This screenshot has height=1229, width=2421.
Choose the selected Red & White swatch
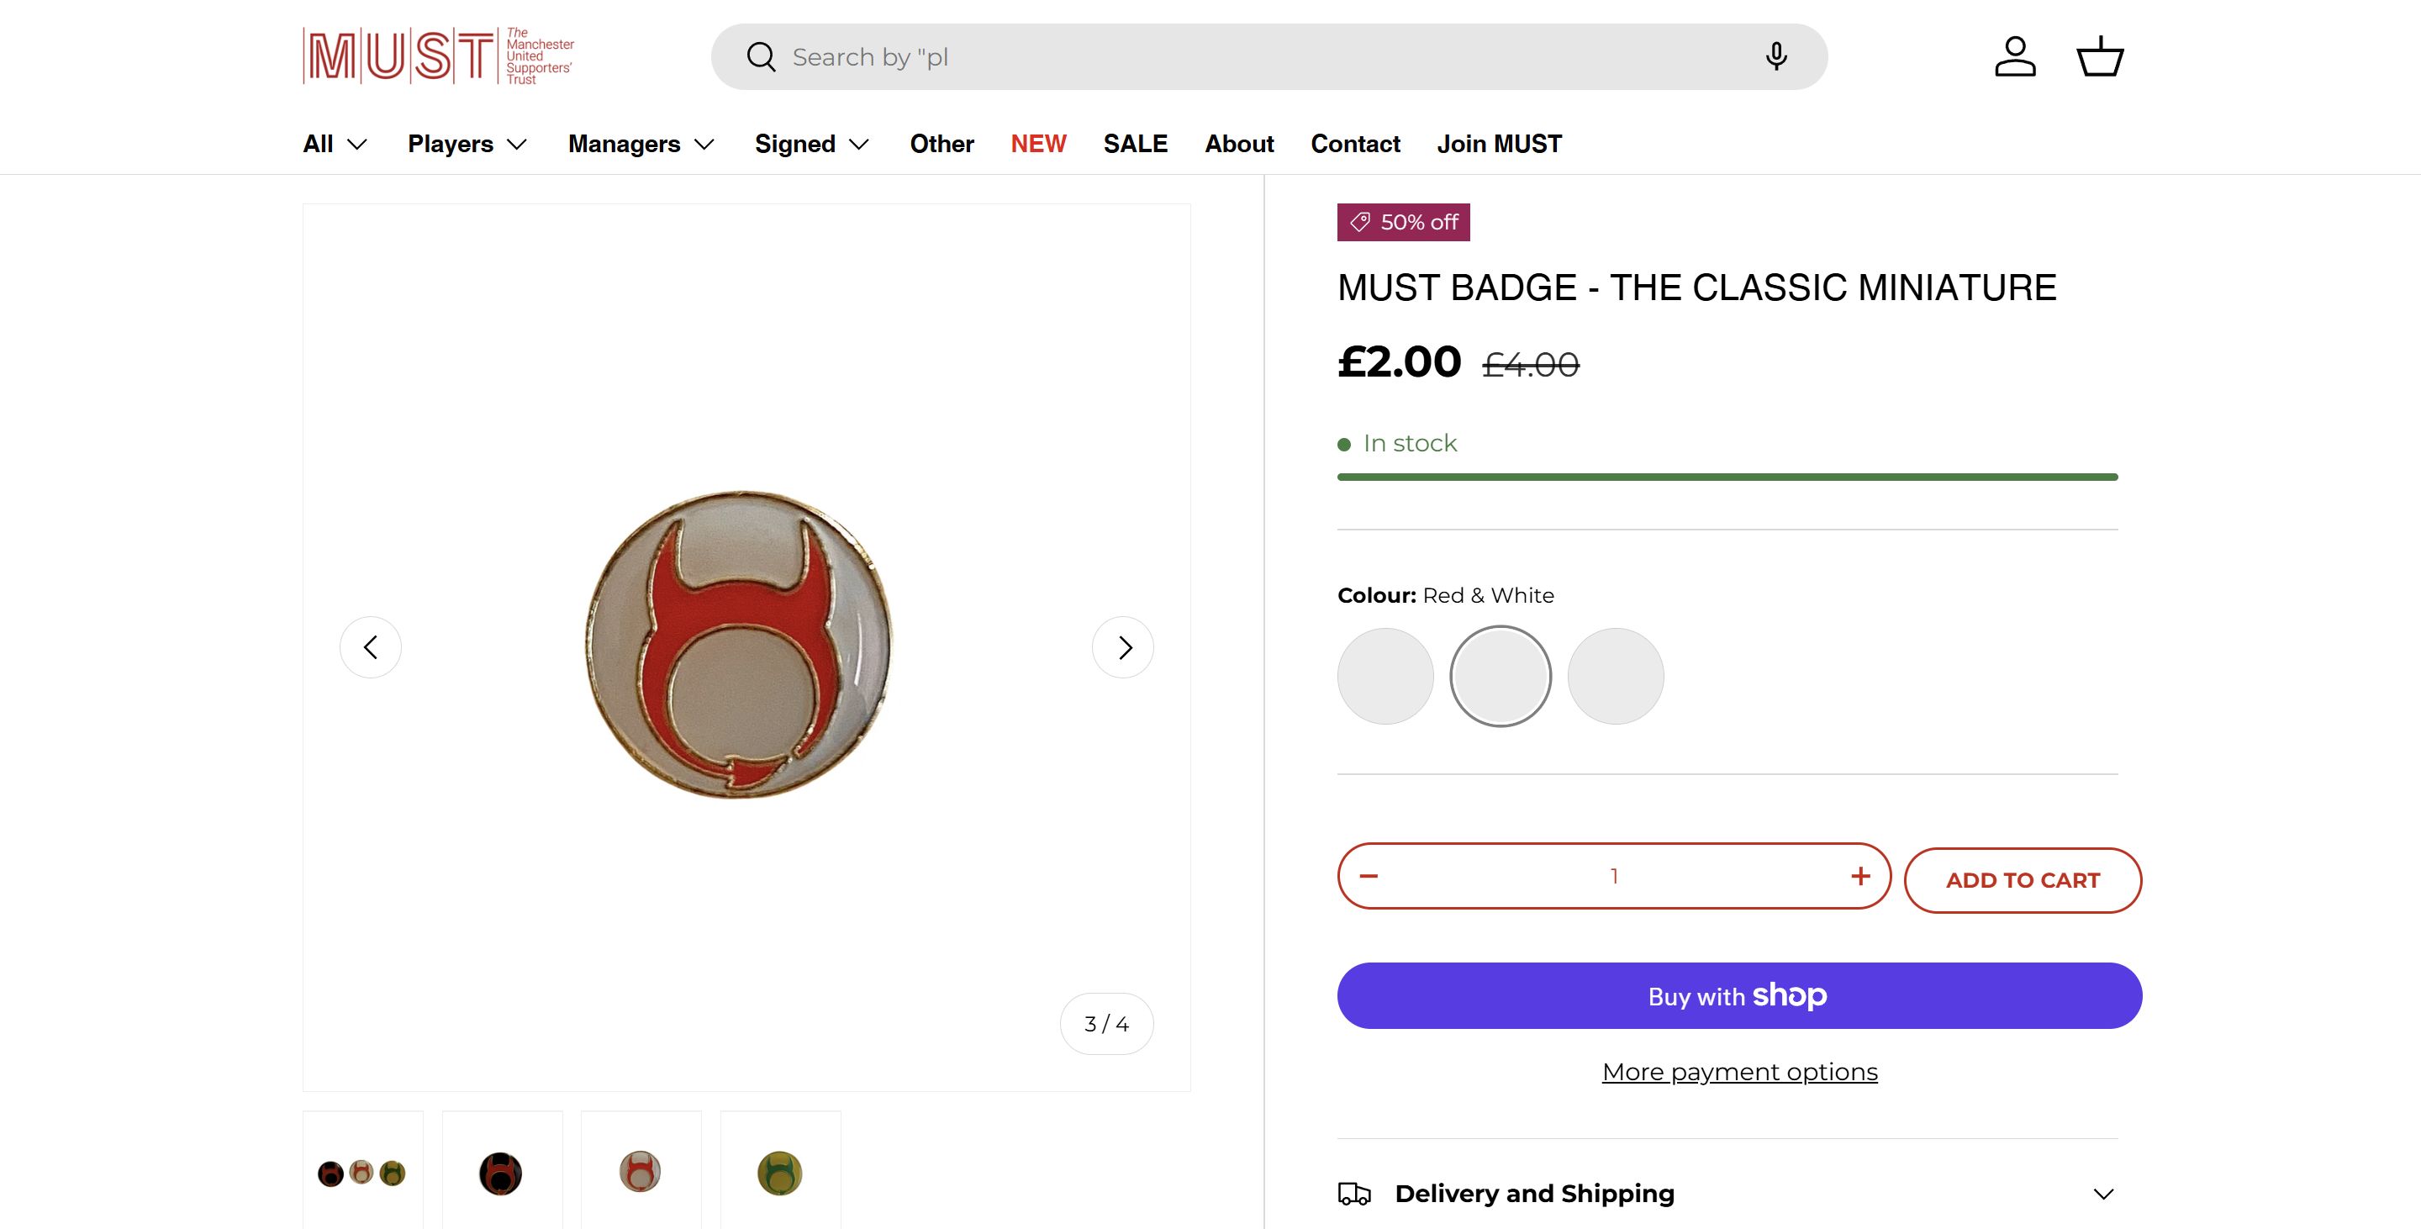pos(1500,677)
